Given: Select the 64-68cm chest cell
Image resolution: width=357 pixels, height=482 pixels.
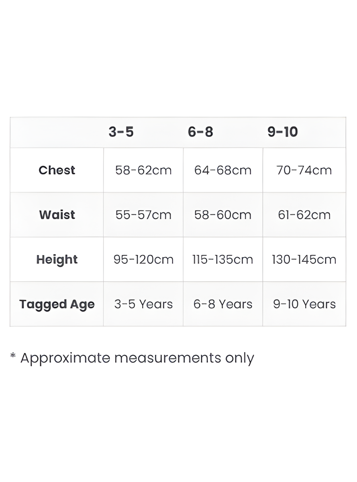Looking at the screenshot, I should coord(223,170).
